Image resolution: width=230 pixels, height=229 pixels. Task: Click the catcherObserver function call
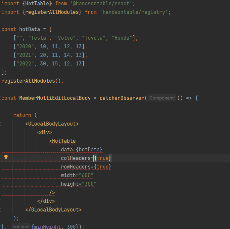point(122,98)
